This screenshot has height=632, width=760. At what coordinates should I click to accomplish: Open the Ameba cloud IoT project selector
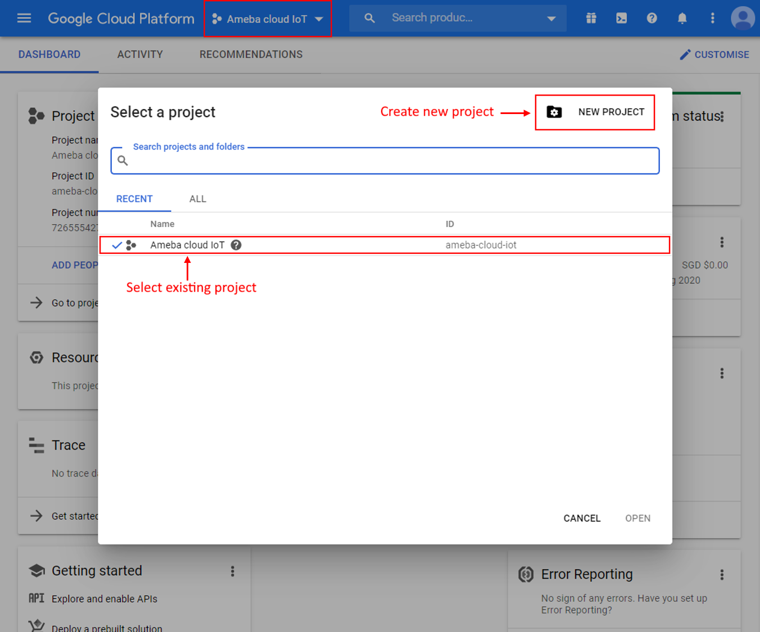[x=268, y=19]
